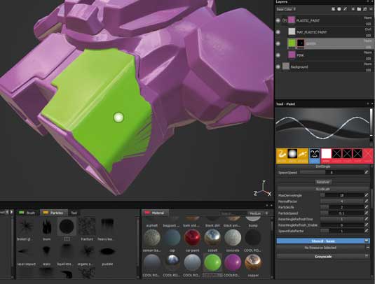Toggle visibility of PLASTIC_PAINT folder layer
375x284 pixels.
[278, 20]
